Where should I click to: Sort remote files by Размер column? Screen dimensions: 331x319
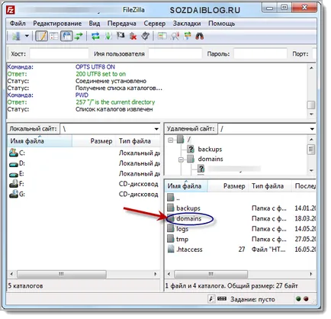tap(234, 186)
